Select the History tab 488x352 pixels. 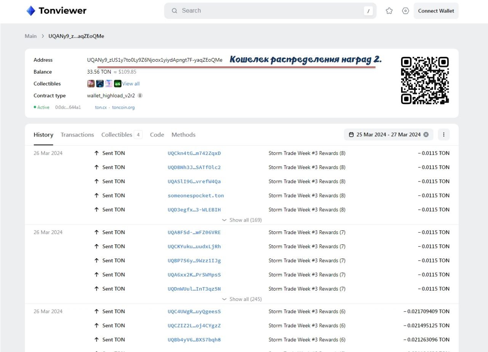(x=43, y=135)
